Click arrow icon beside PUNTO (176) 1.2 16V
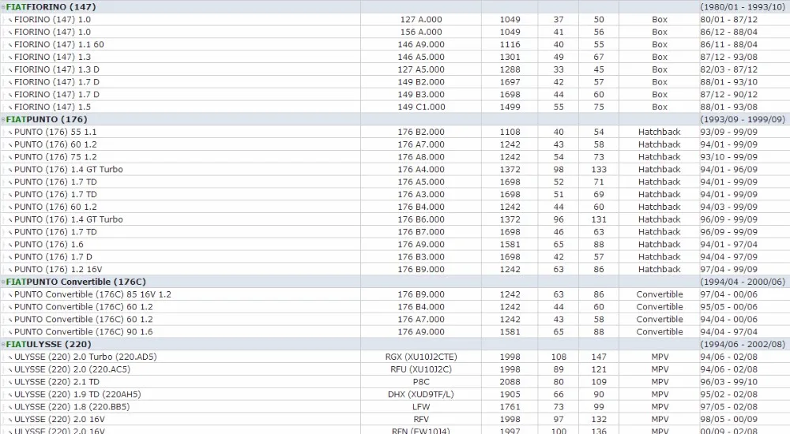Image resolution: width=790 pixels, height=434 pixels. click(10, 270)
